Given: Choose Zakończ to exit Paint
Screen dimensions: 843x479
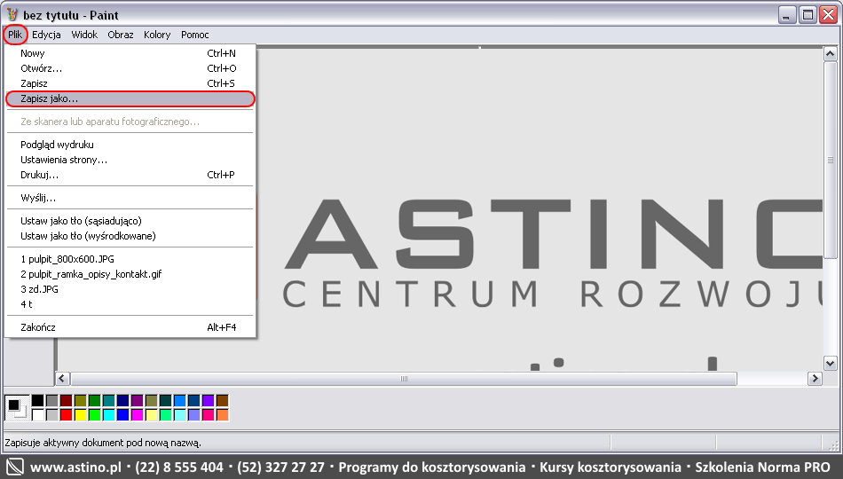Looking at the screenshot, I should [x=130, y=327].
